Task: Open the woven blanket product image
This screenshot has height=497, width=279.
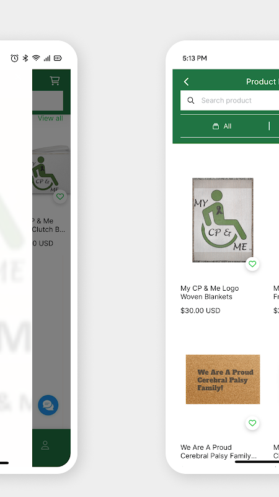Action: pyautogui.click(x=223, y=220)
